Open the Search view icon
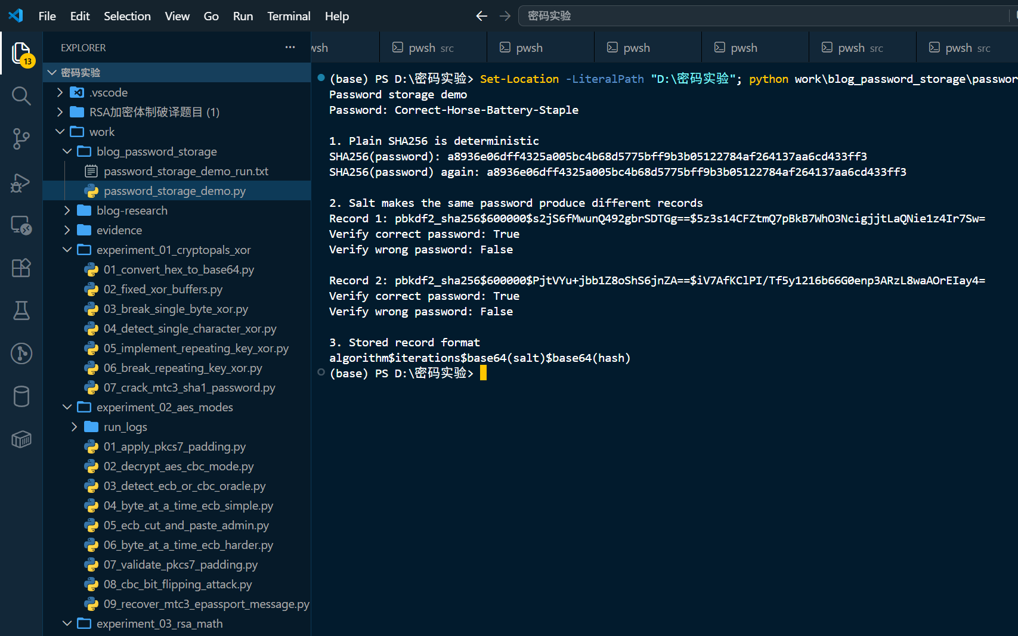 tap(21, 95)
